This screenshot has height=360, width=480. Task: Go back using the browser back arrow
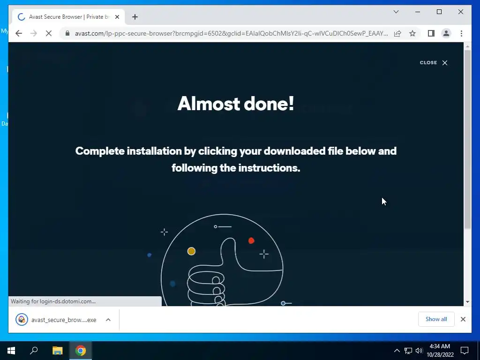coord(19,33)
